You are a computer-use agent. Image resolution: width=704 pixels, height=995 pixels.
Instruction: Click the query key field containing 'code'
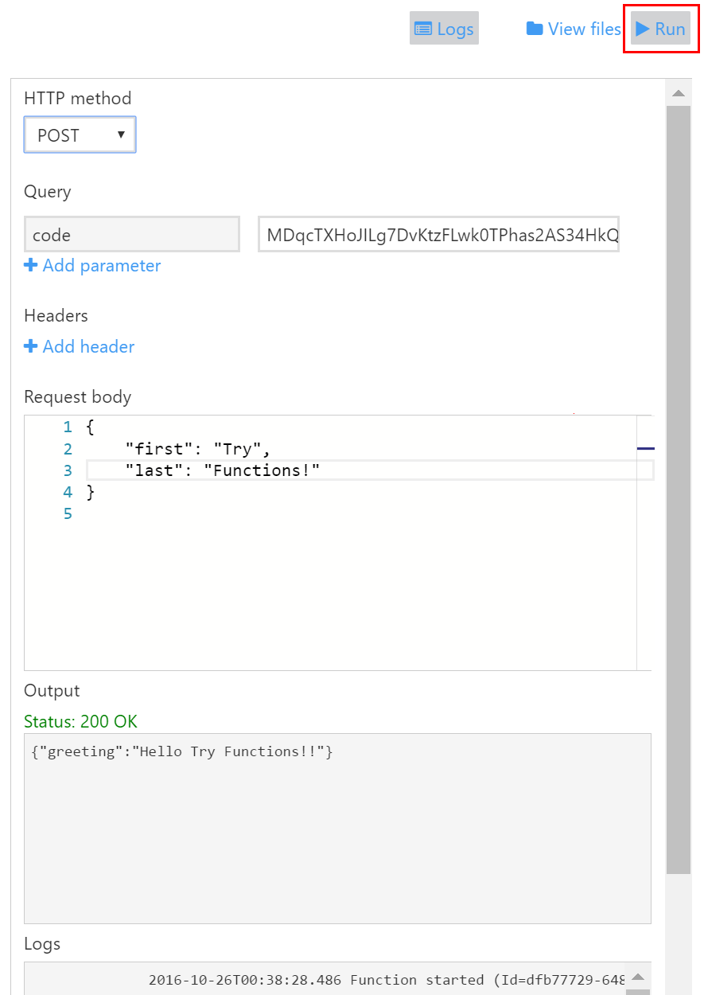(131, 235)
